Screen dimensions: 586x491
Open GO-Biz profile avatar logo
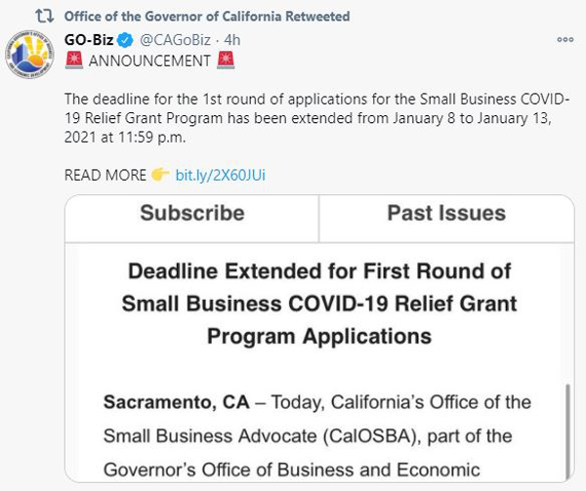[29, 55]
